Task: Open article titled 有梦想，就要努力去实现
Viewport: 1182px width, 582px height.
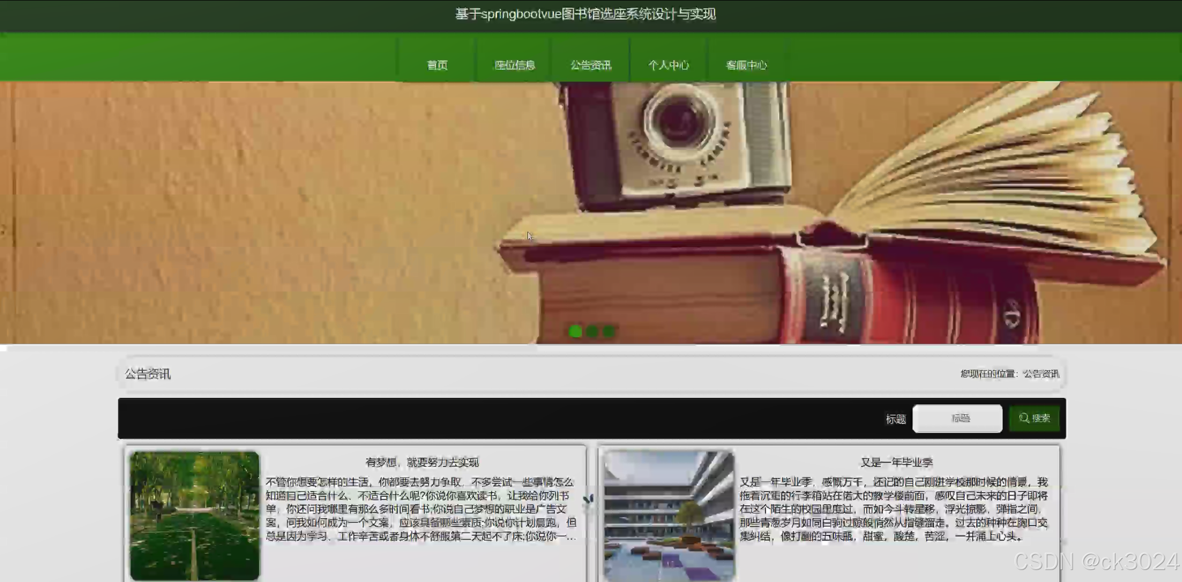Action: (x=422, y=462)
